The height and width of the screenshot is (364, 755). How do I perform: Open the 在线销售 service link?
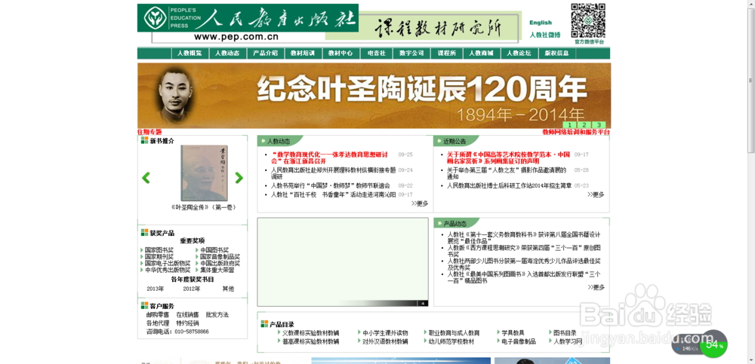[187, 315]
